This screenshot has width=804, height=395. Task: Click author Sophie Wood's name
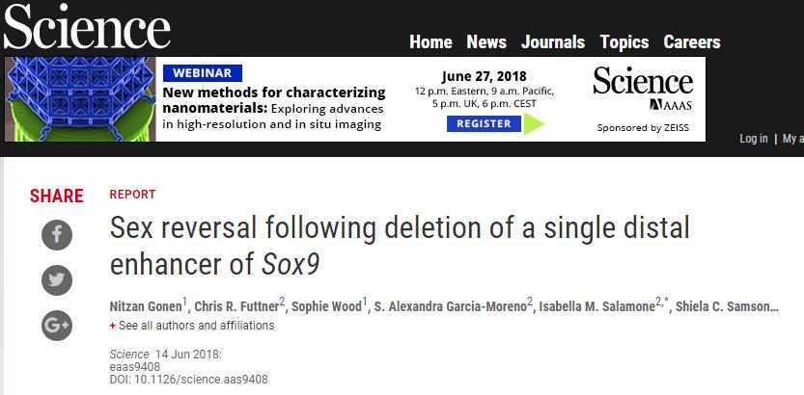point(327,306)
